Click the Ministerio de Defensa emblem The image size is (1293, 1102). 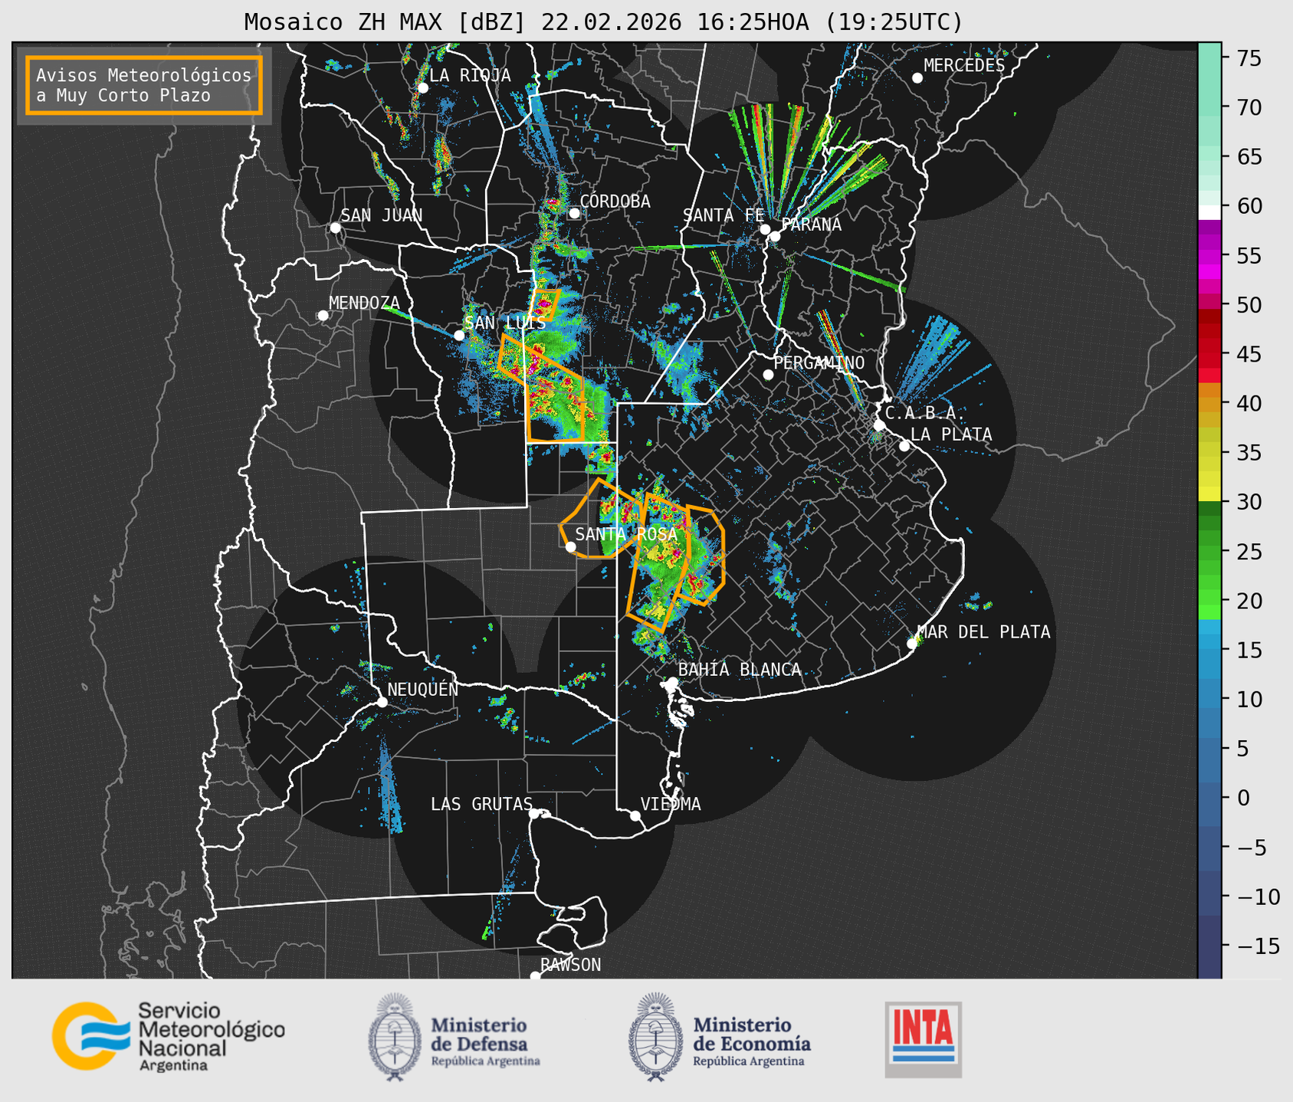[395, 1037]
